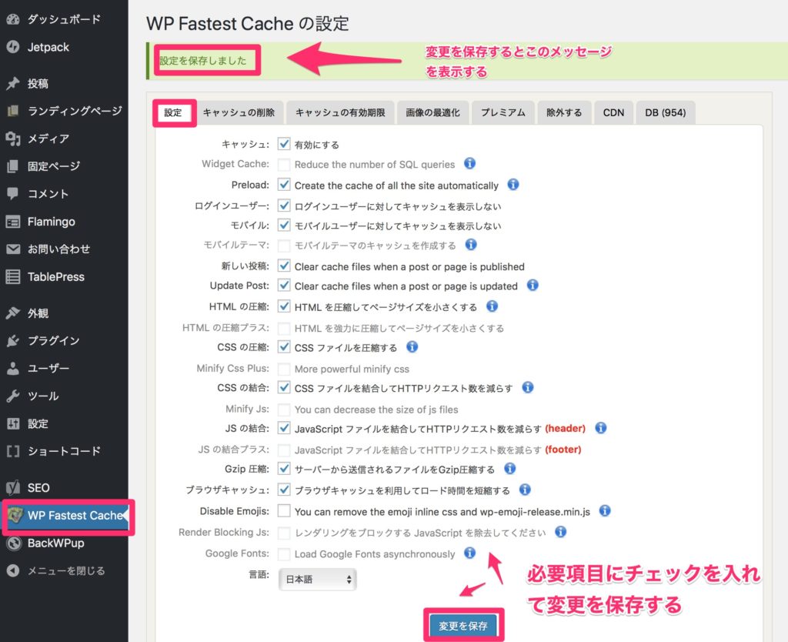This screenshot has width=788, height=642.
Task: Click the Flamingo sidebar icon
Action: (x=13, y=221)
